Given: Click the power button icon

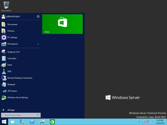Looking at the screenshot, I should tap(38, 16).
